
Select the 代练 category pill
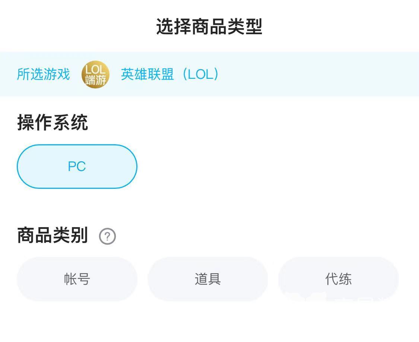[338, 279]
